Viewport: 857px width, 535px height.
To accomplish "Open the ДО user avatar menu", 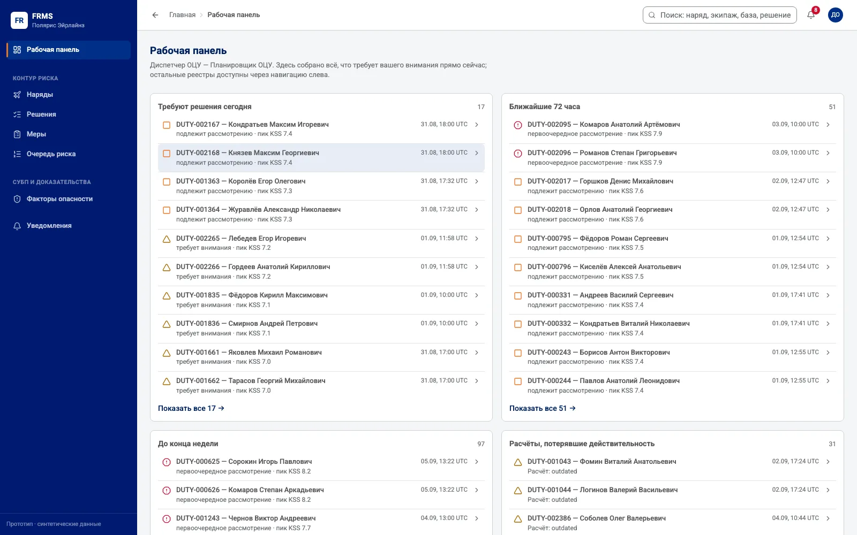I will [x=836, y=15].
